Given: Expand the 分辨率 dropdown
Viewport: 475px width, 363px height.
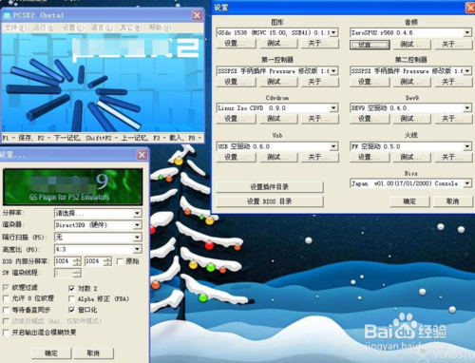Looking at the screenshot, I should click(x=137, y=213).
